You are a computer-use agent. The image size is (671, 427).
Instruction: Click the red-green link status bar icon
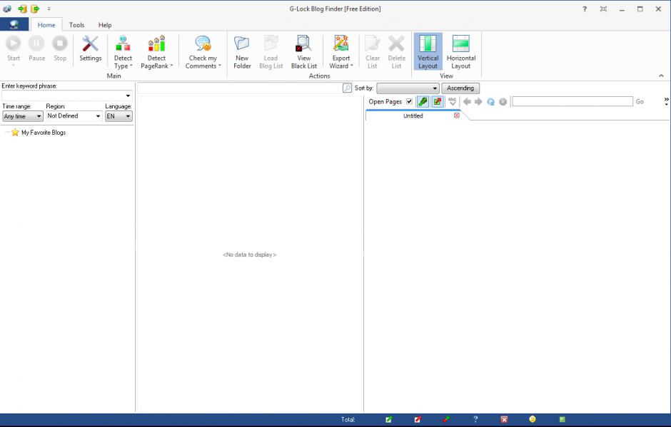[446, 419]
